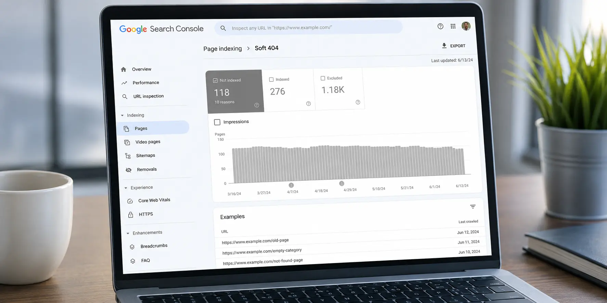This screenshot has width=607, height=303.
Task: Click the breadcrumb chevron after Page indexing
Action: [248, 49]
